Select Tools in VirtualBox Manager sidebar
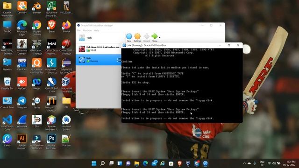The image size is (299, 168). (99, 38)
